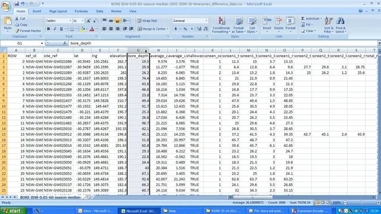
Task: Toggle Wrap Text
Action: tap(147, 21)
